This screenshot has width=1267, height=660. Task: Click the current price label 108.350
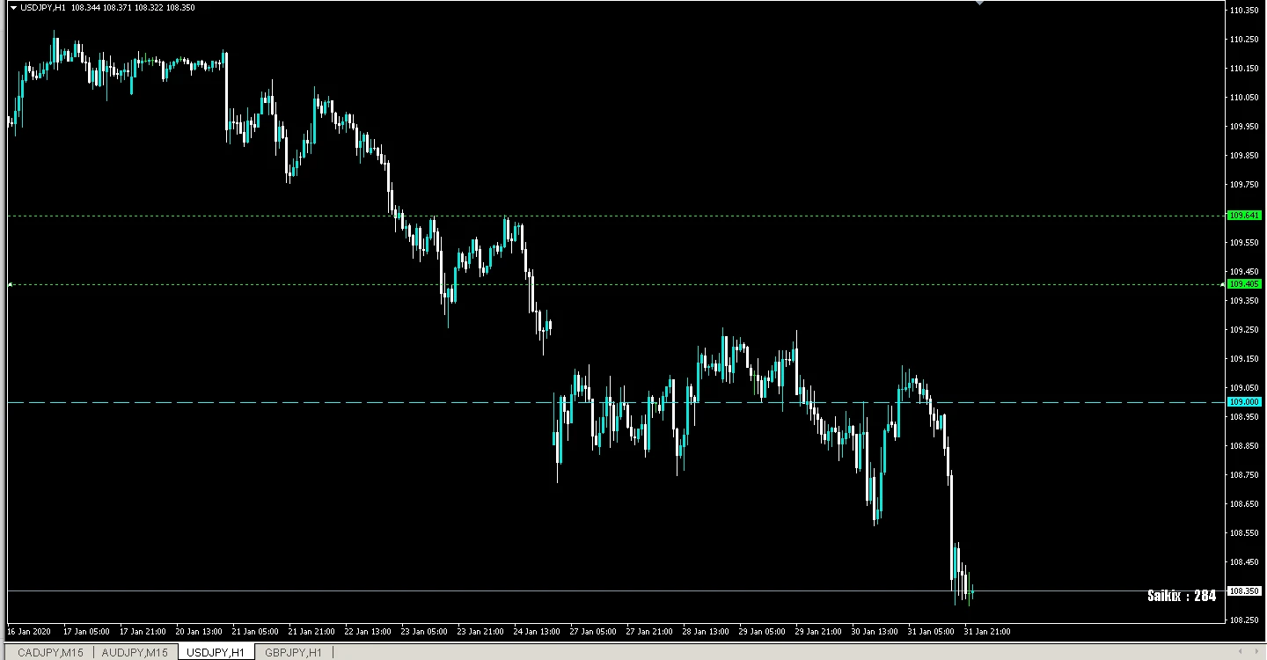click(x=1245, y=591)
